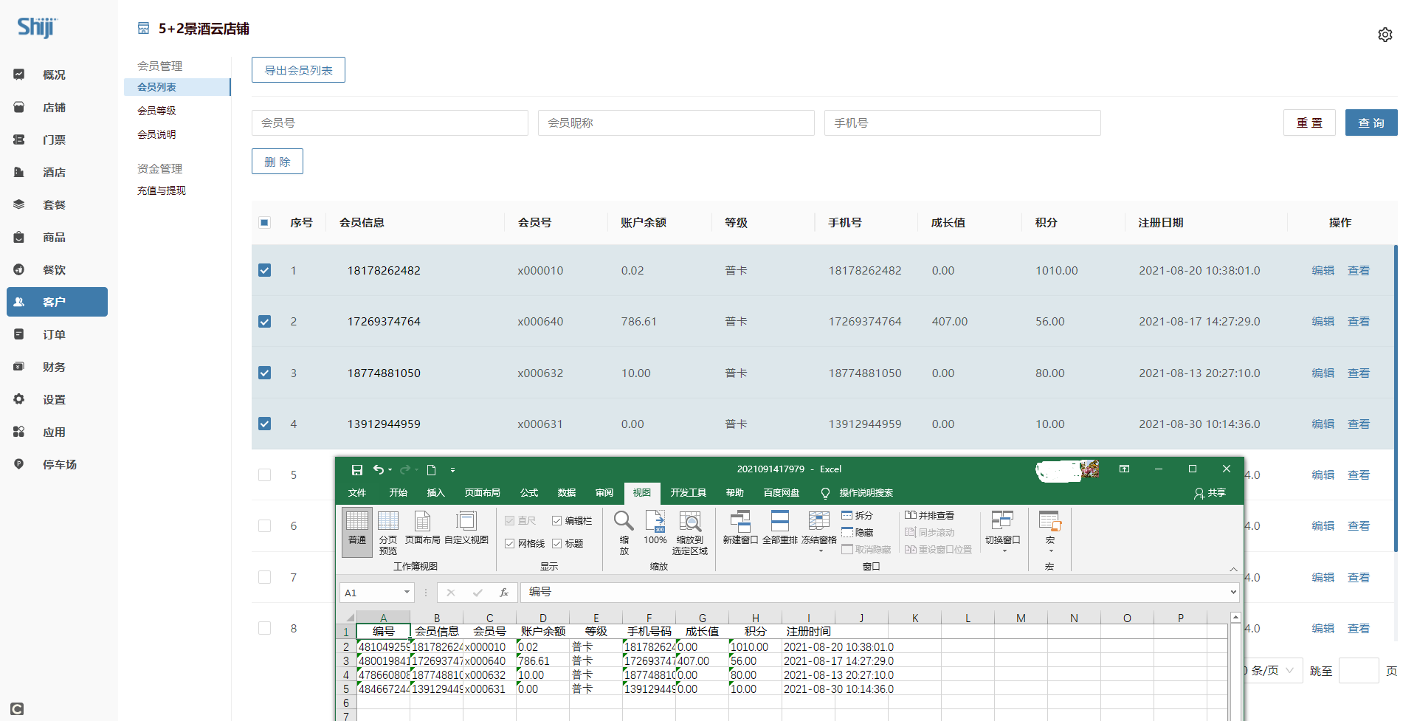The image size is (1417, 721).
Task: Check the row 5 checkbox
Action: pyautogui.click(x=264, y=475)
